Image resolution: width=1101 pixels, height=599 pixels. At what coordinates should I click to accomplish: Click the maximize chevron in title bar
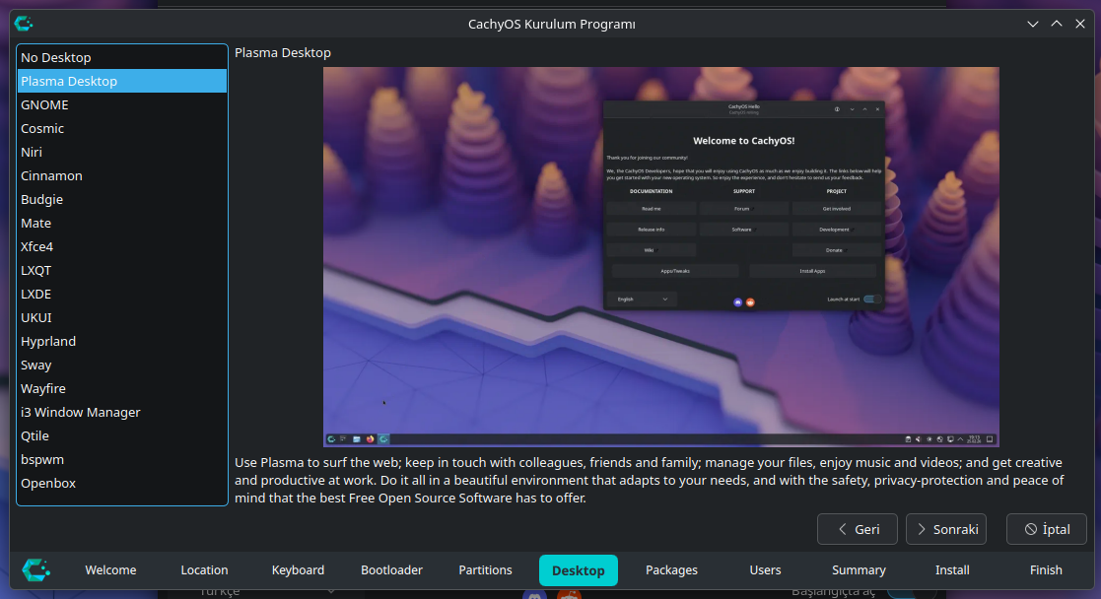[x=1056, y=24]
